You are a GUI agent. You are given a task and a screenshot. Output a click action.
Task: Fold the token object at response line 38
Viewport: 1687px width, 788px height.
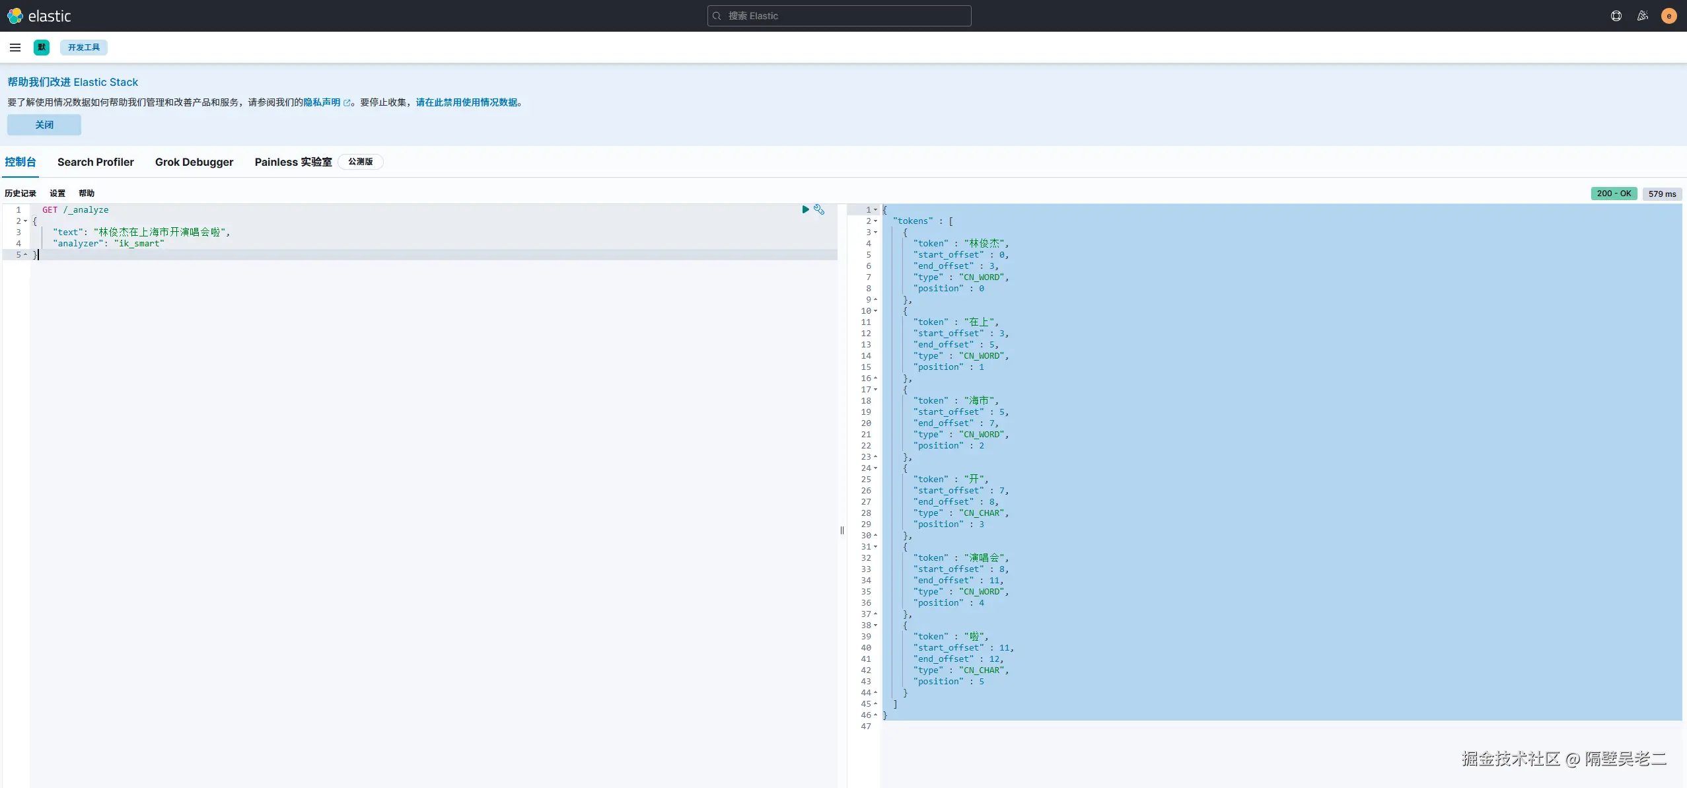[x=876, y=626]
